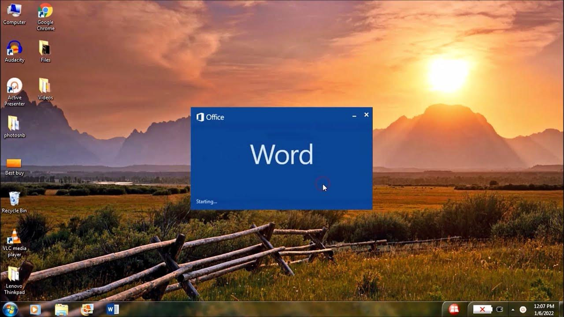Viewport: 564px width, 317px height.
Task: Open the clock showing 12:07 PM
Action: click(544, 309)
